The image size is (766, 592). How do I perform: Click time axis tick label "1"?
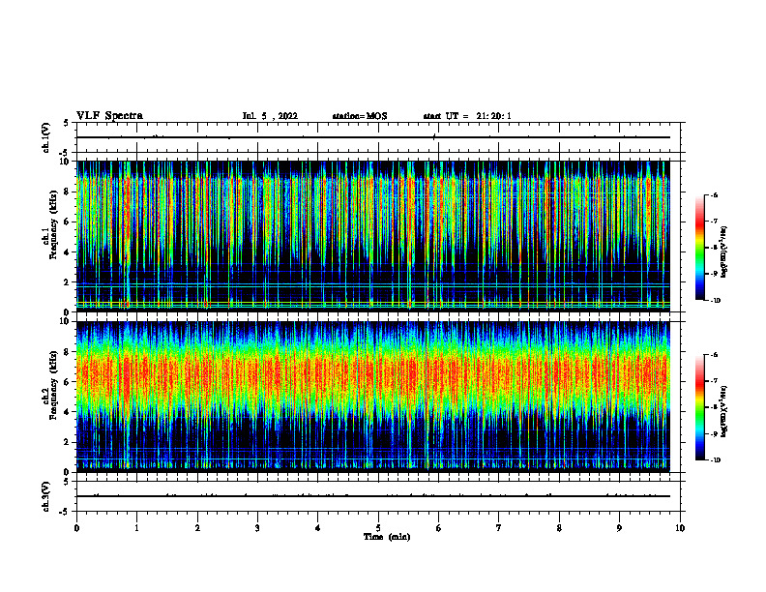point(136,528)
